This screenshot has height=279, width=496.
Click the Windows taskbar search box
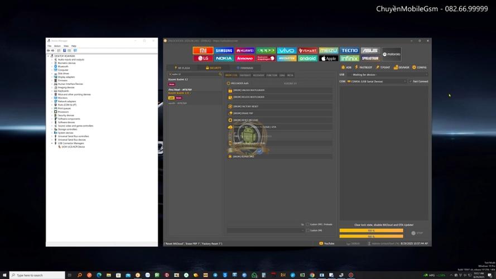[x=37, y=275]
